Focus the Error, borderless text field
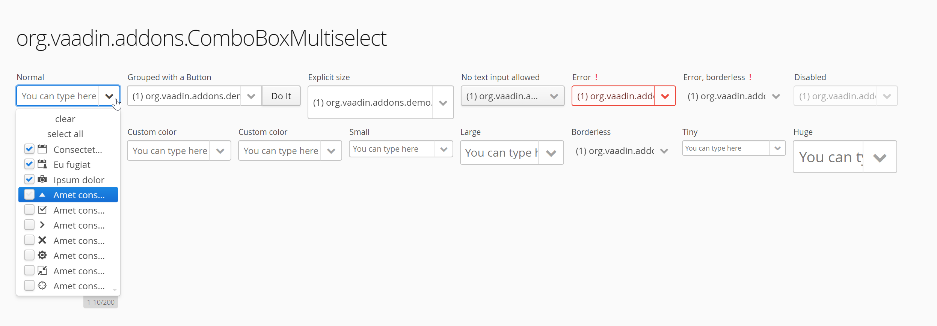This screenshot has height=326, width=937. pyautogui.click(x=725, y=96)
